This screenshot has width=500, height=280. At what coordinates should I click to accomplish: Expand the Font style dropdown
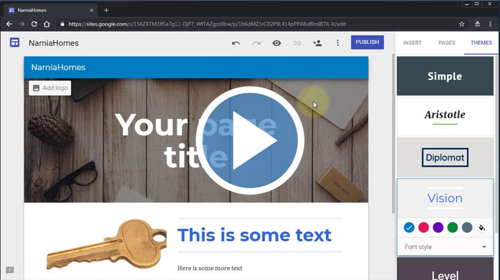point(445,247)
